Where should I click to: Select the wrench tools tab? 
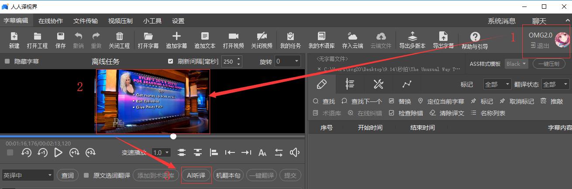point(378,84)
